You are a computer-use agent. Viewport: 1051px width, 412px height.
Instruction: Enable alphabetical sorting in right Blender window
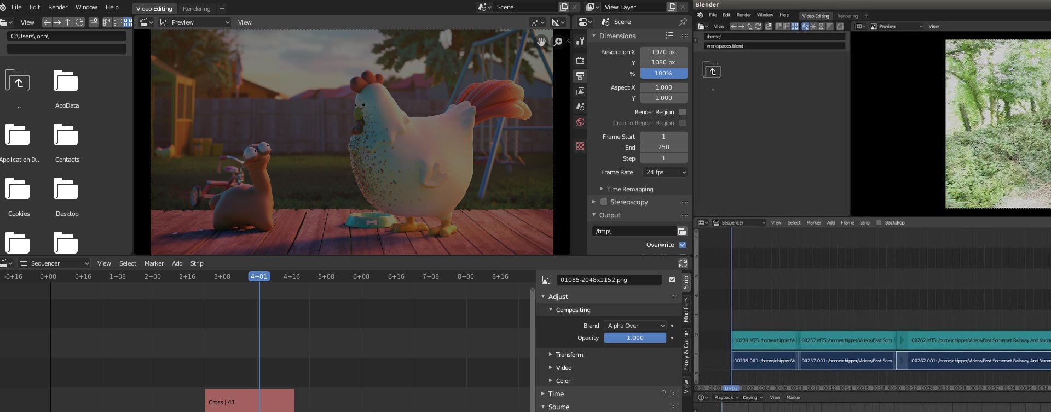[x=805, y=26]
